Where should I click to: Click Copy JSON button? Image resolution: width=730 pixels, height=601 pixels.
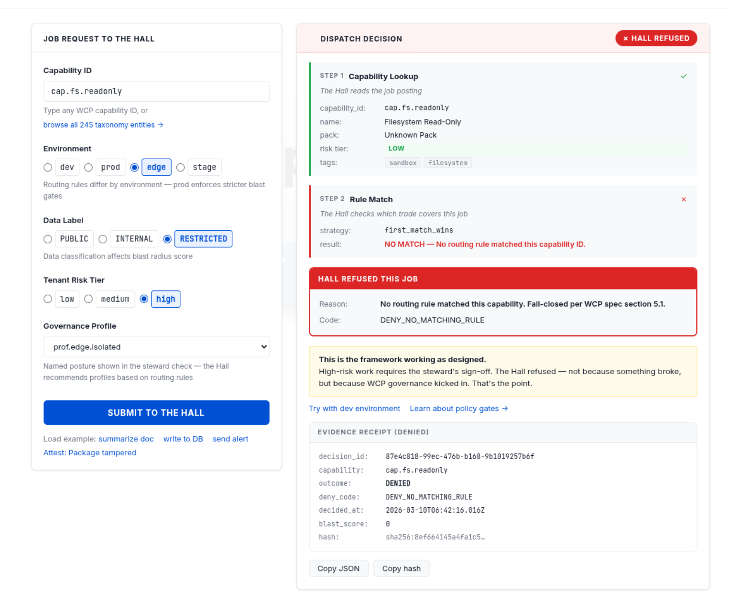(338, 569)
